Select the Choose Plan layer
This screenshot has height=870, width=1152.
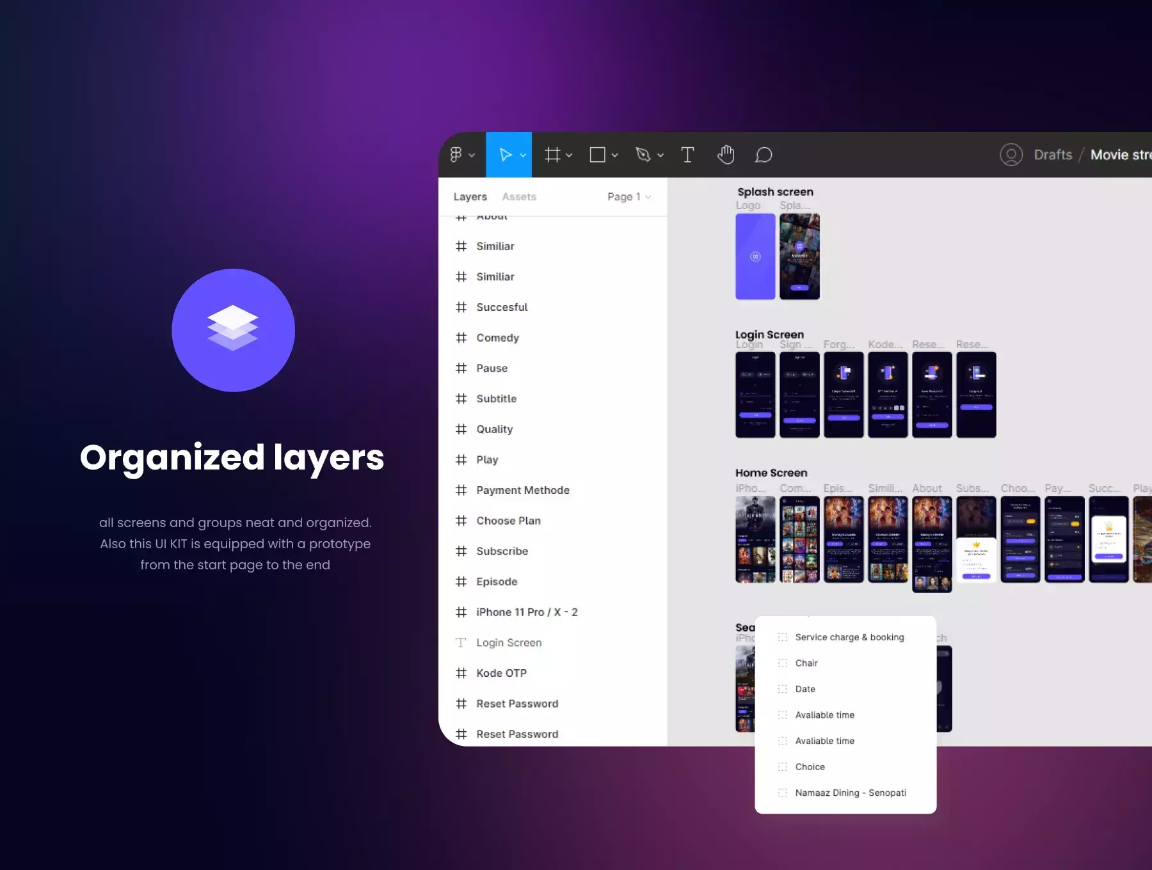[x=553, y=521]
